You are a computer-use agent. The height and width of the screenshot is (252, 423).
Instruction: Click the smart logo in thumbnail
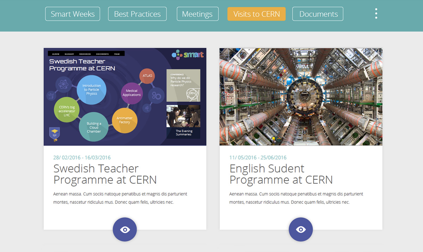pyautogui.click(x=188, y=55)
